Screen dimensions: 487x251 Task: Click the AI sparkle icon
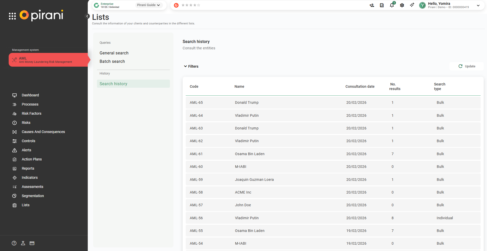412,5
